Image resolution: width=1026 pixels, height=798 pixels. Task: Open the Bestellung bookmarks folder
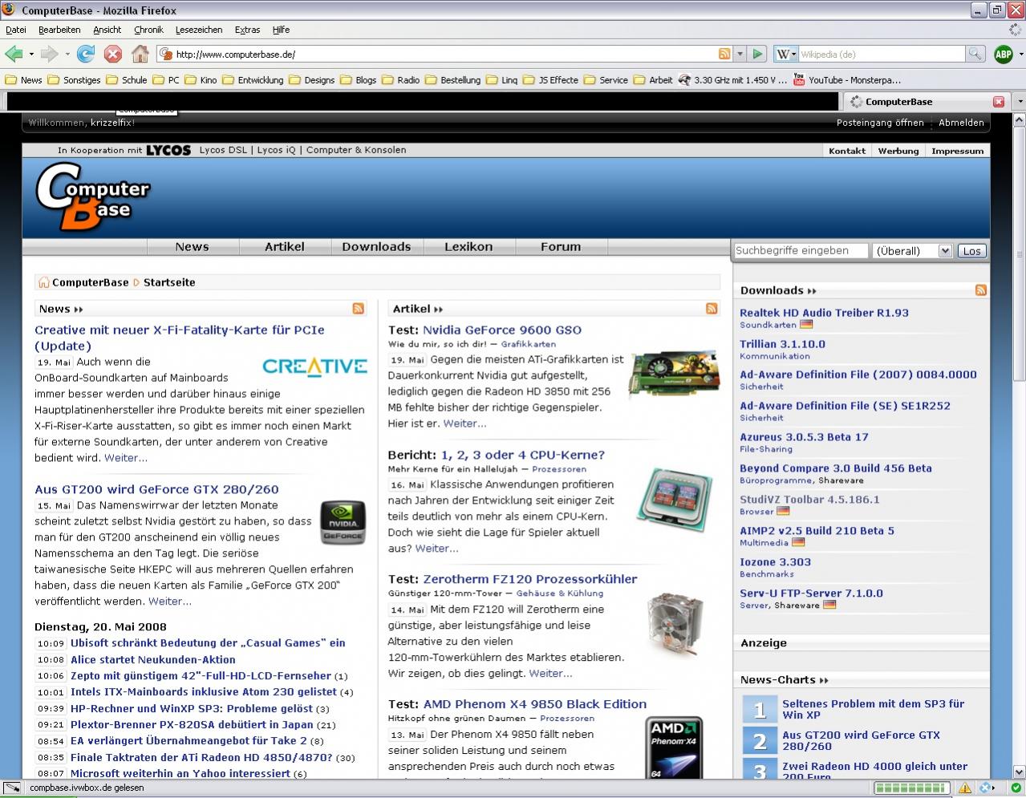coord(453,80)
